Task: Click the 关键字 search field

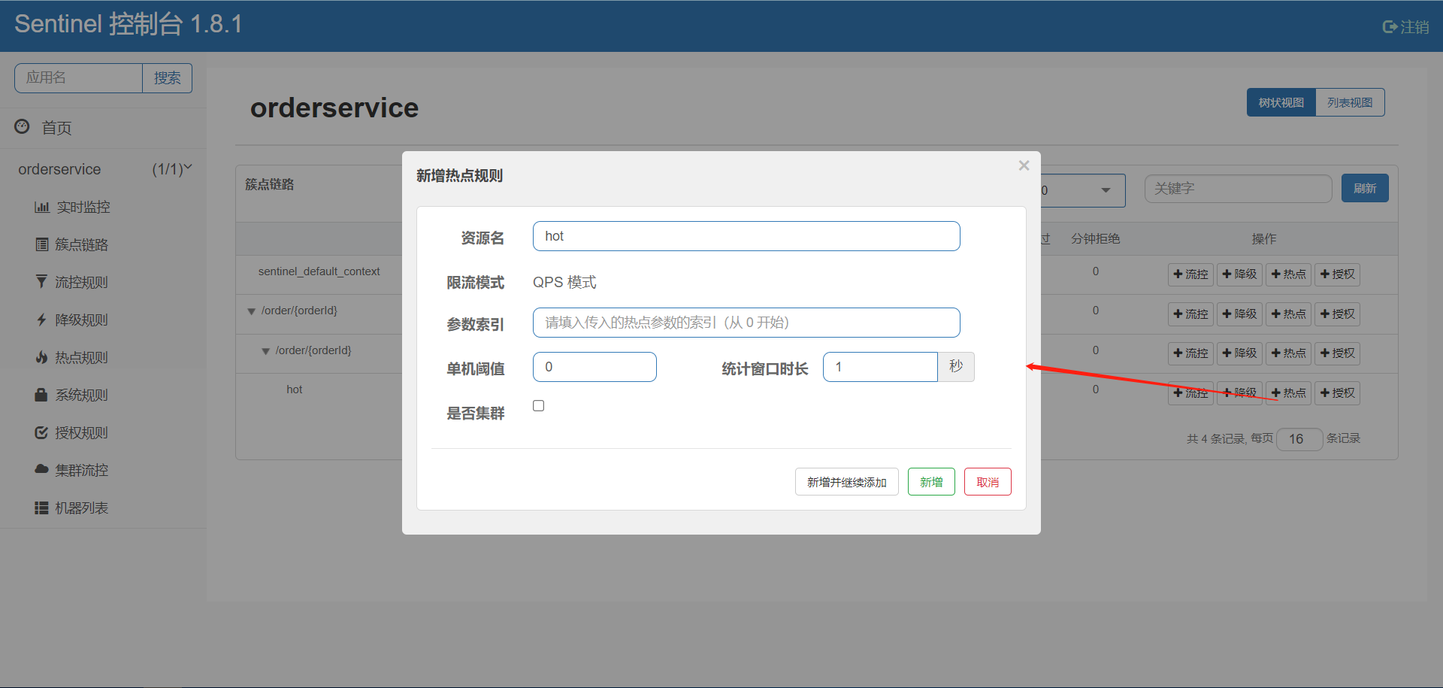Action: coord(1238,189)
